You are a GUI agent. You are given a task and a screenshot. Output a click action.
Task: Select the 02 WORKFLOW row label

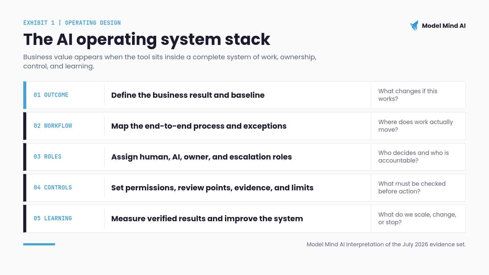[x=53, y=126]
